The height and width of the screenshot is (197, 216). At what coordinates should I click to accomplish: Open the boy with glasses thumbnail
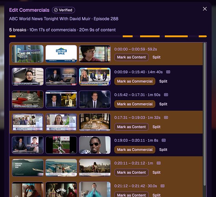pyautogui.click(x=95, y=54)
